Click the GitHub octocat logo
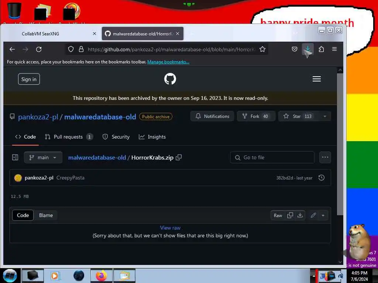 170,79
